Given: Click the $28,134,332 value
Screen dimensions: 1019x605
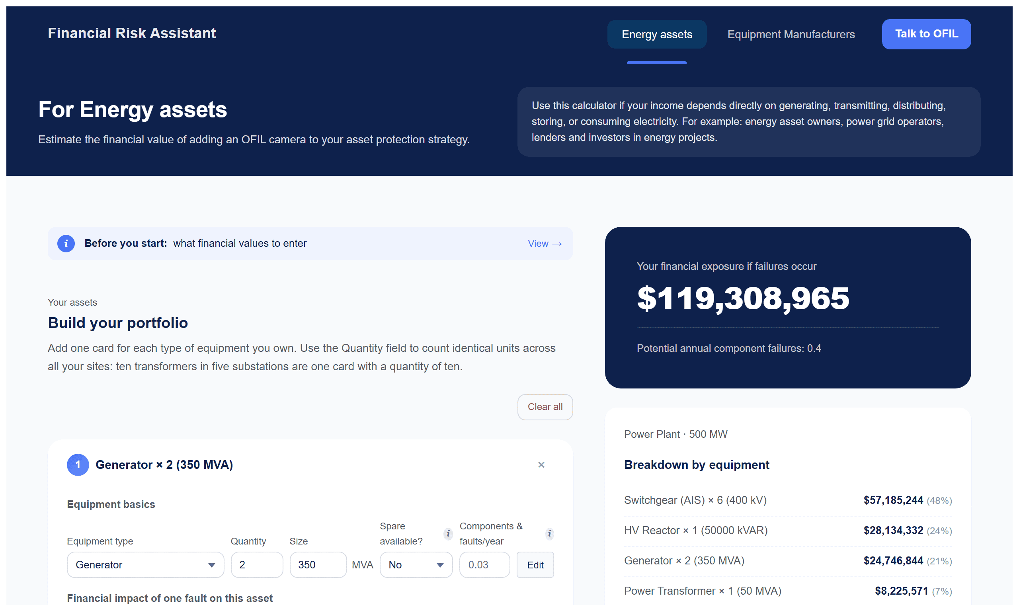Looking at the screenshot, I should click(894, 531).
